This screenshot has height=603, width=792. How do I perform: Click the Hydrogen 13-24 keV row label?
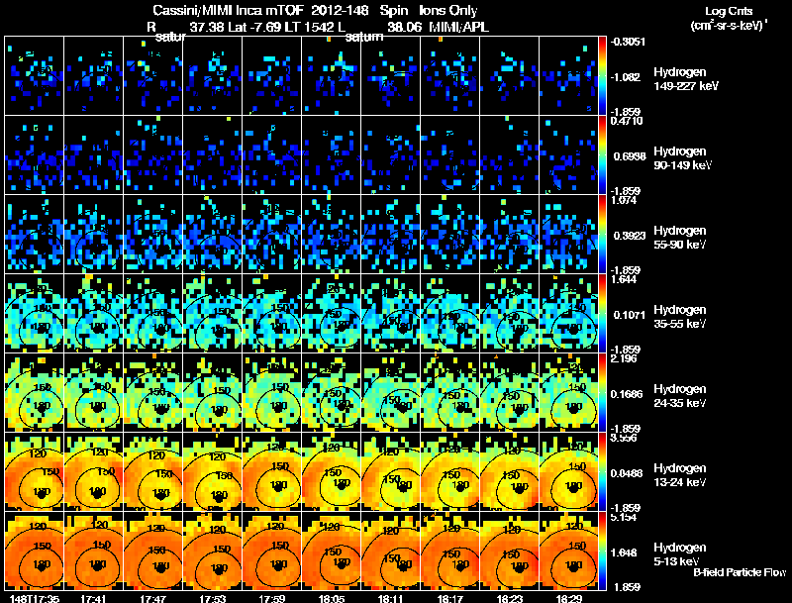[679, 474]
